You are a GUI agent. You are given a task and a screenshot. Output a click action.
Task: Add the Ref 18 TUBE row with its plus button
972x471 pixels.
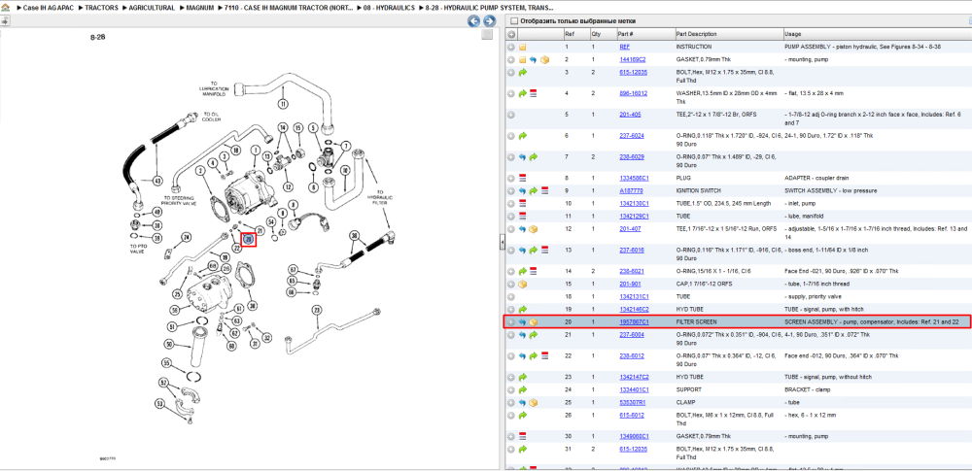(511, 297)
